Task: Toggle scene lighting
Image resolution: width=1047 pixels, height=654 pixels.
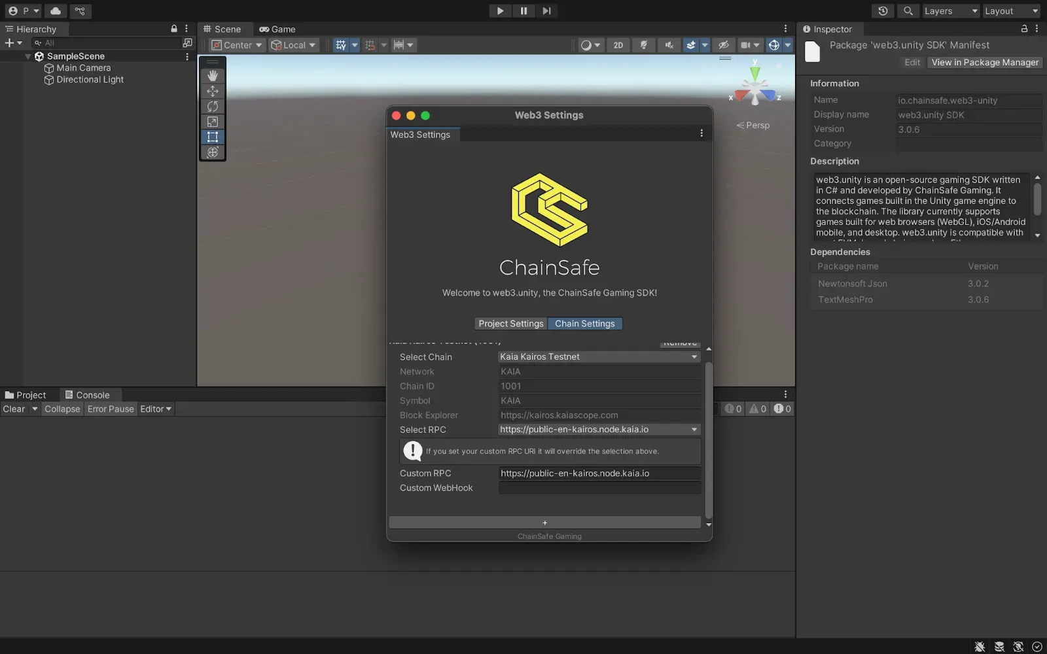Action: click(x=644, y=45)
